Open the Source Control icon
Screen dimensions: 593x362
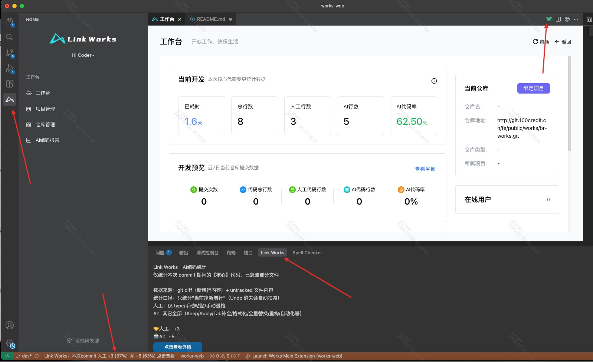[x=10, y=53]
